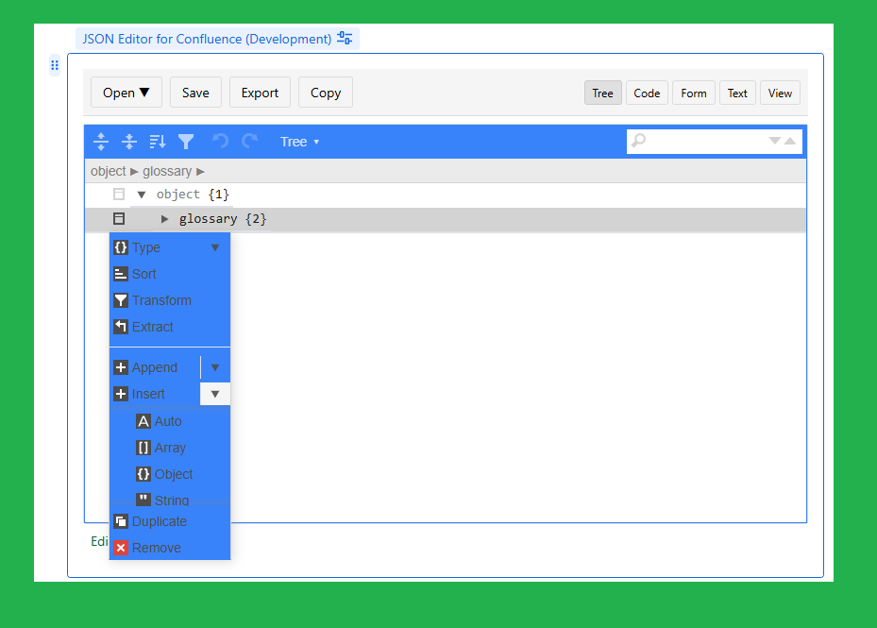Image resolution: width=877 pixels, height=628 pixels.
Task: Choose Append from context menu
Action: pos(155,367)
